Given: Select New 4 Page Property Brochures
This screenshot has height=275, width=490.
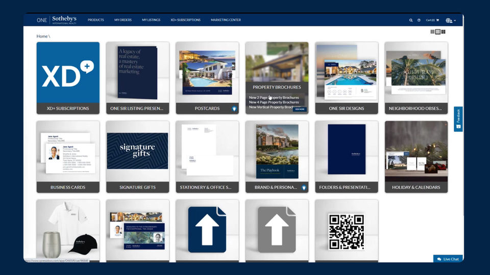Looking at the screenshot, I should [x=274, y=102].
